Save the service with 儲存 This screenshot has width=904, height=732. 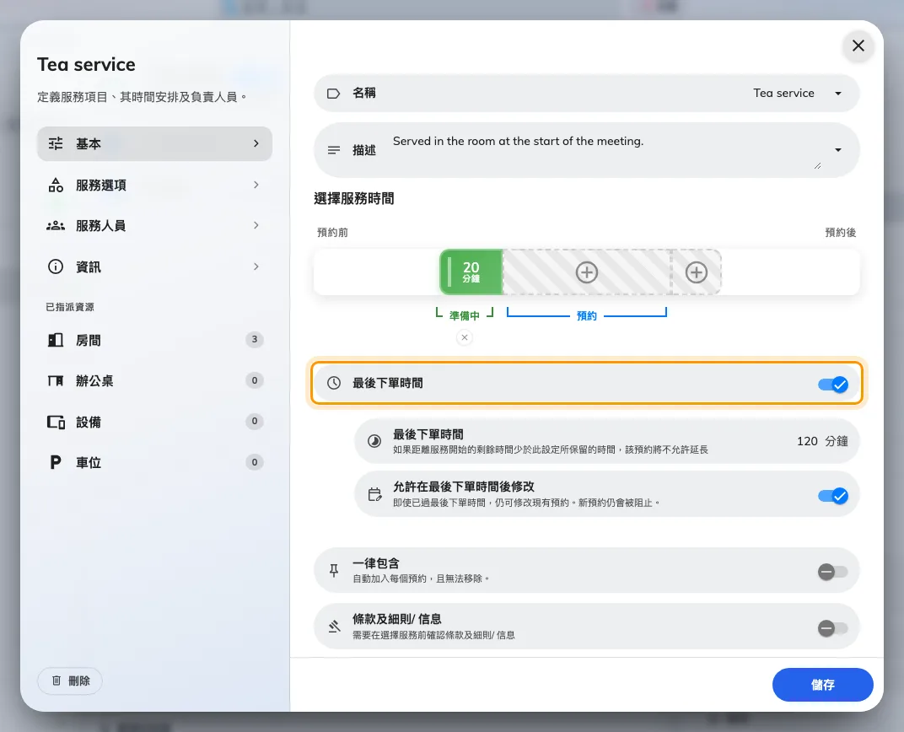823,685
